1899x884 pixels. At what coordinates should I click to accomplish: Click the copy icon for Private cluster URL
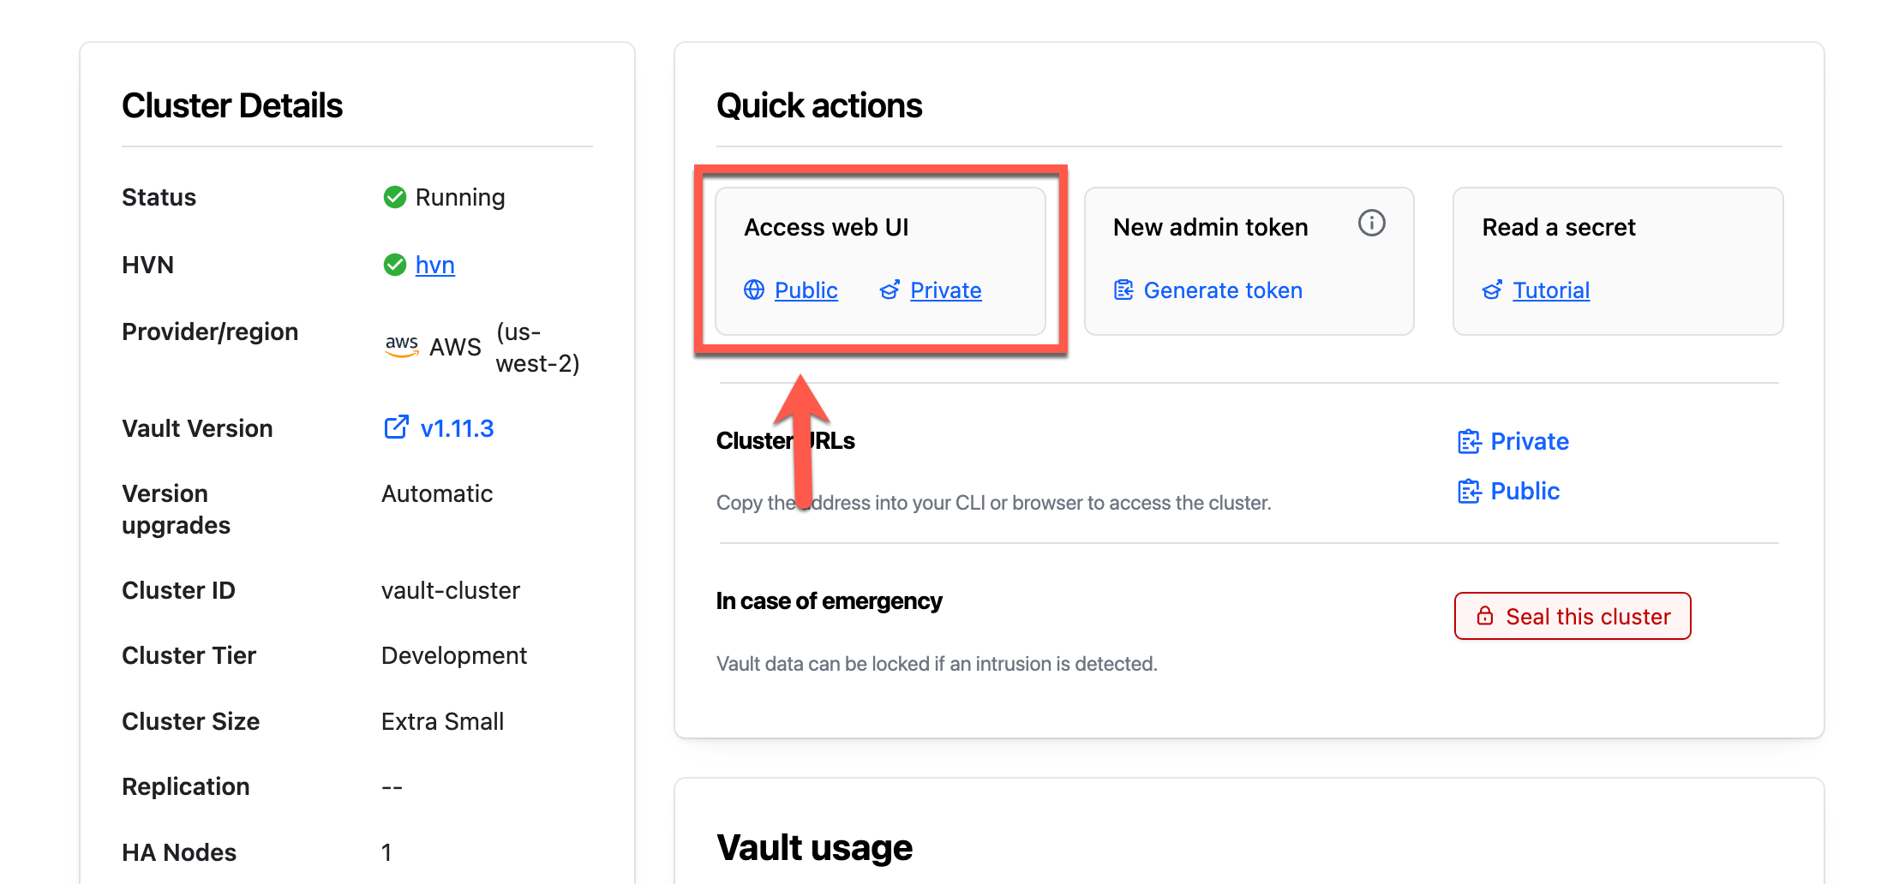tap(1469, 441)
